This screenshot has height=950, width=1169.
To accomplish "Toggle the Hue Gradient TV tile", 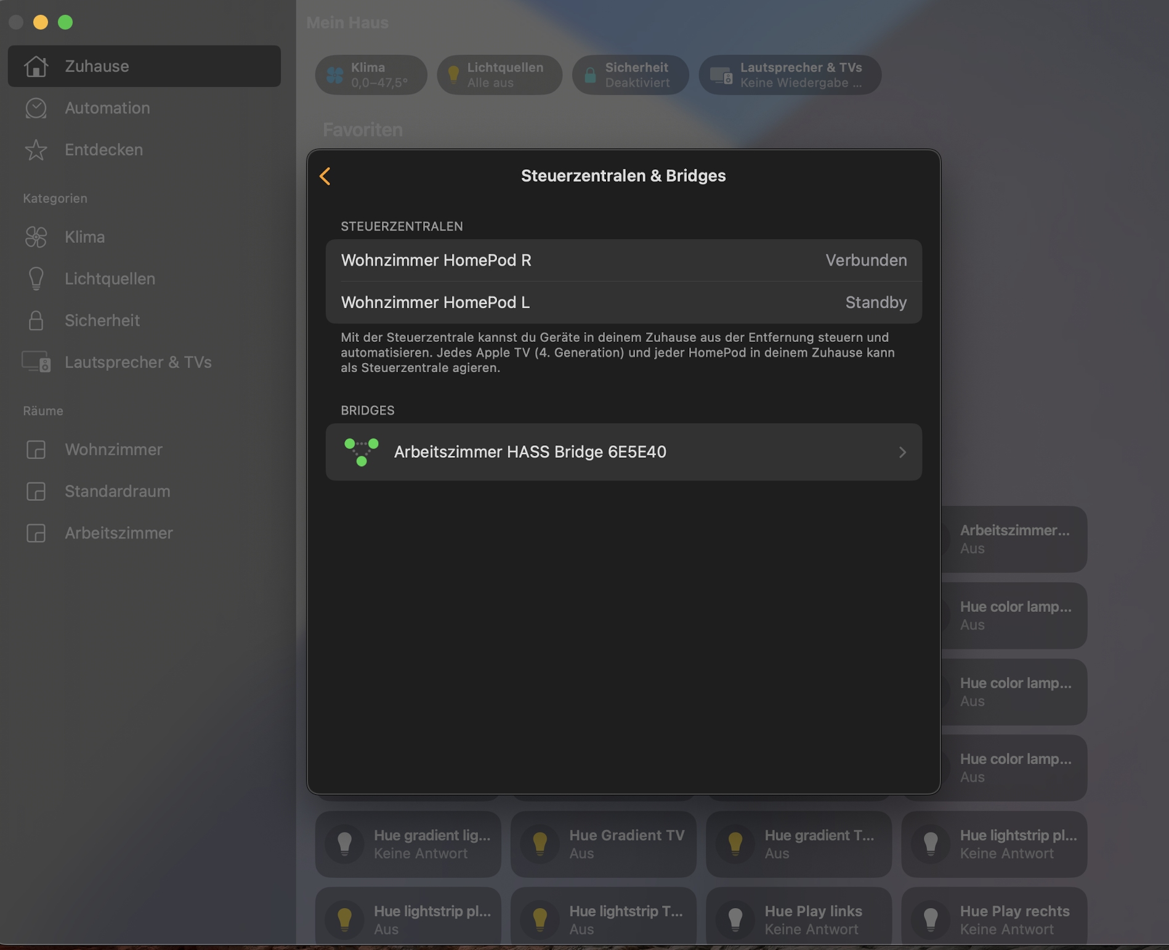I will click(604, 844).
